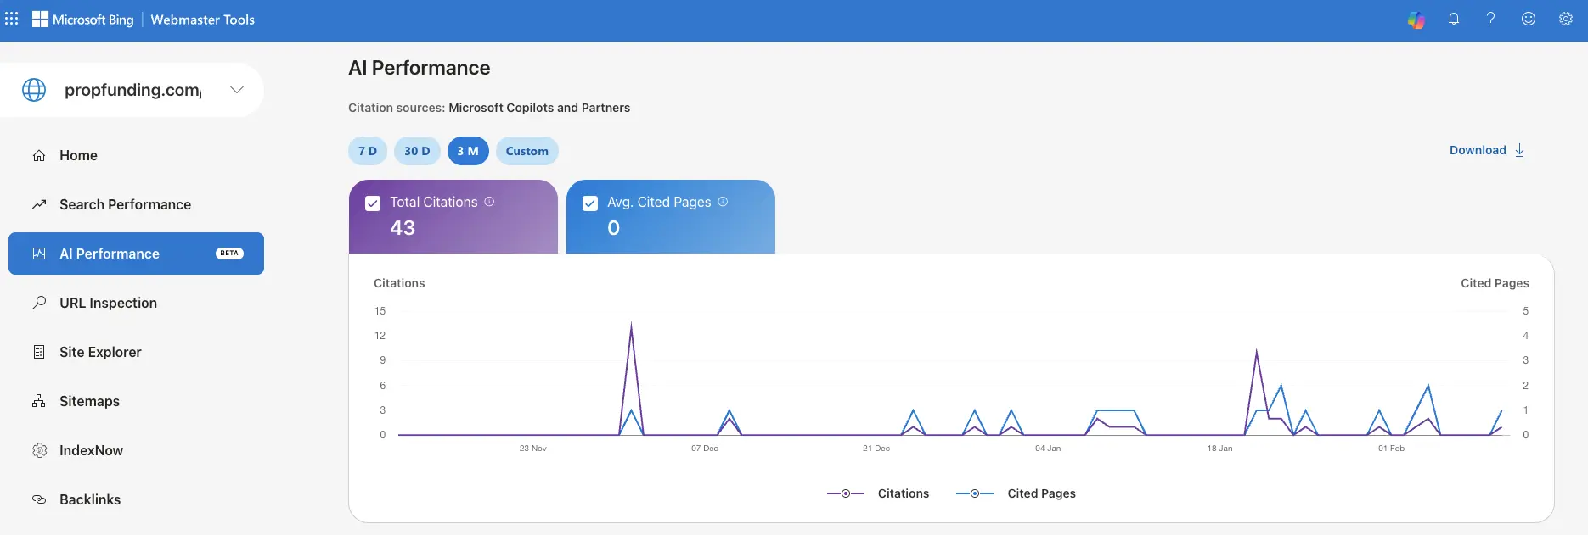Image resolution: width=1588 pixels, height=535 pixels.
Task: Open the apps grid launcher icon
Action: (12, 19)
